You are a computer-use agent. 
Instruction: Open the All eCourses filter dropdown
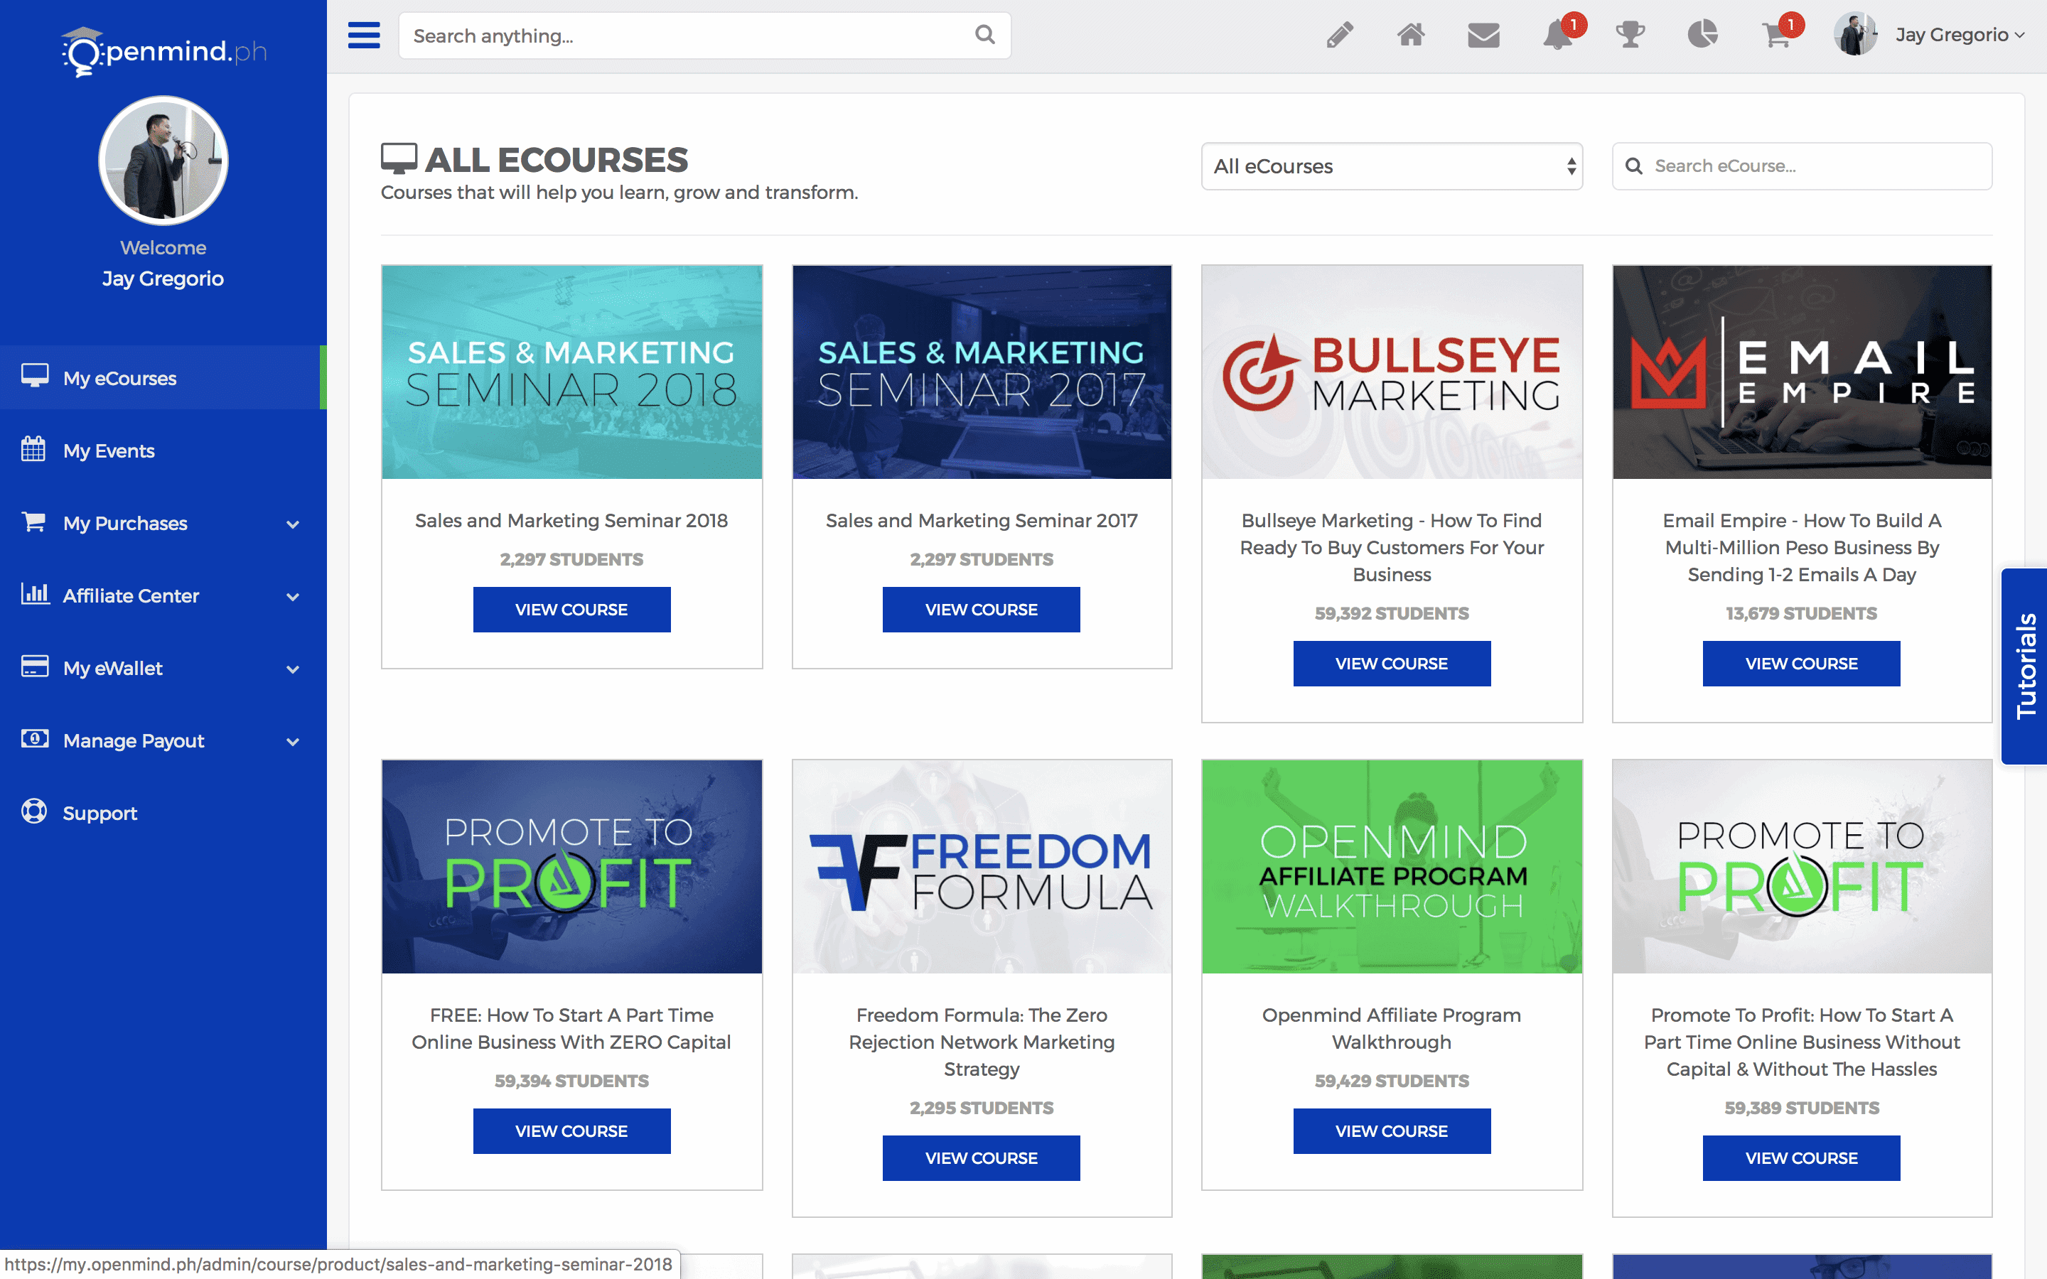[x=1392, y=167]
